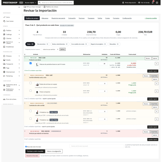Click the top search products field

tap(56, 3)
